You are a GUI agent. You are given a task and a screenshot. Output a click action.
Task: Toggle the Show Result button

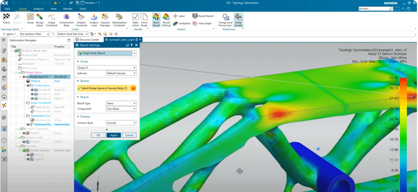click(x=156, y=20)
